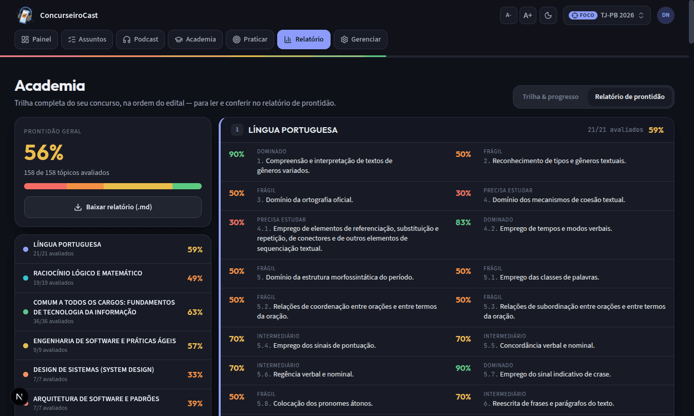This screenshot has height=416, width=694.
Task: Increase font size with A+ button
Action: [x=528, y=15]
